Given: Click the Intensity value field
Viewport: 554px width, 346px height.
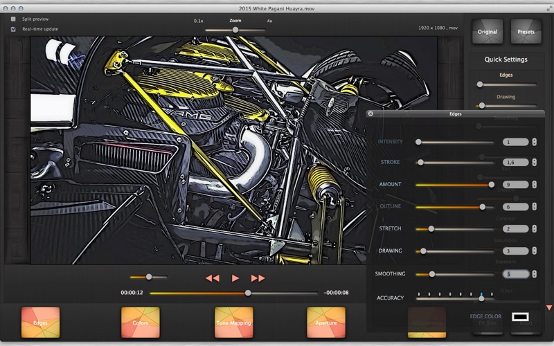Looking at the screenshot, I should pyautogui.click(x=515, y=142).
